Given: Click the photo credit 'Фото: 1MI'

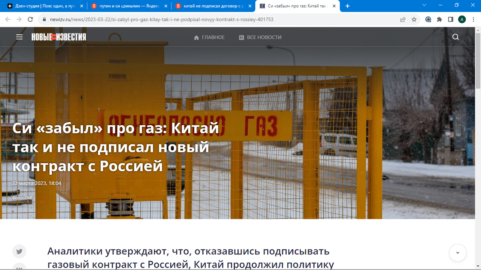Looking at the screenshot, I should click(x=22, y=198).
